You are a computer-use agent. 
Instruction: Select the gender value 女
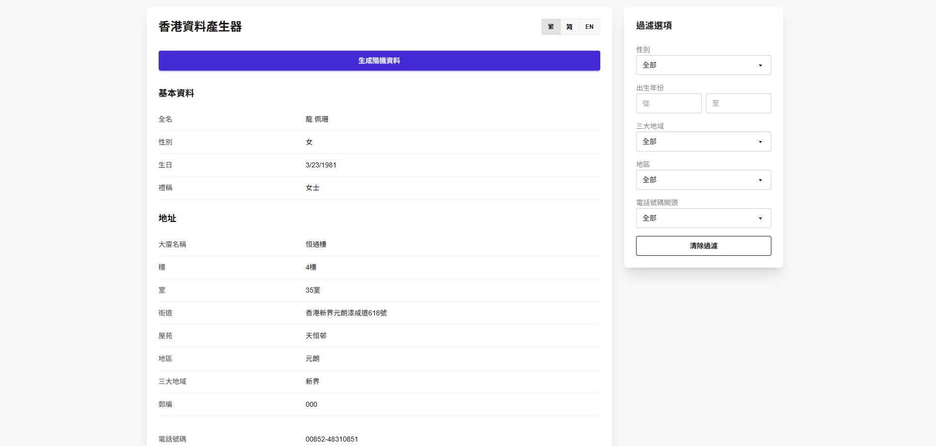coord(309,142)
